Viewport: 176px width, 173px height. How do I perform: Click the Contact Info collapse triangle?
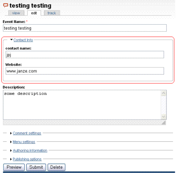(x=11, y=39)
